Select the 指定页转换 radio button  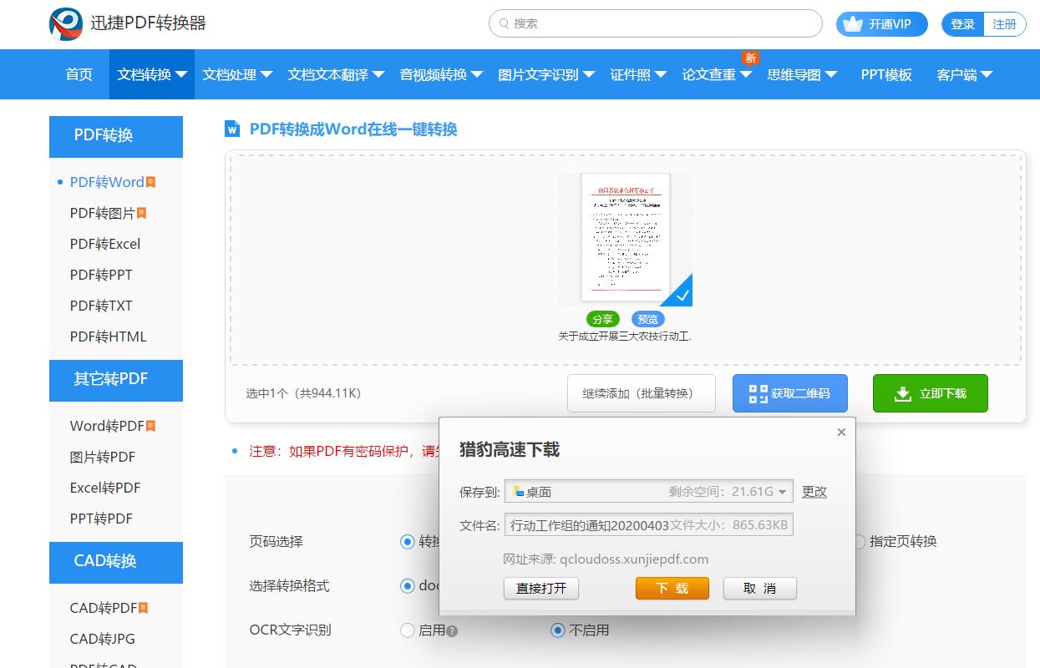pos(862,541)
